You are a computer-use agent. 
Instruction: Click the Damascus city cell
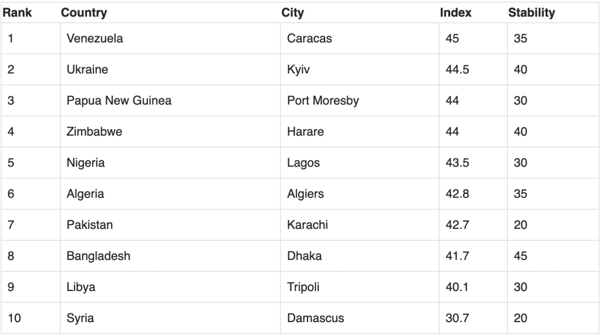pyautogui.click(x=360, y=318)
